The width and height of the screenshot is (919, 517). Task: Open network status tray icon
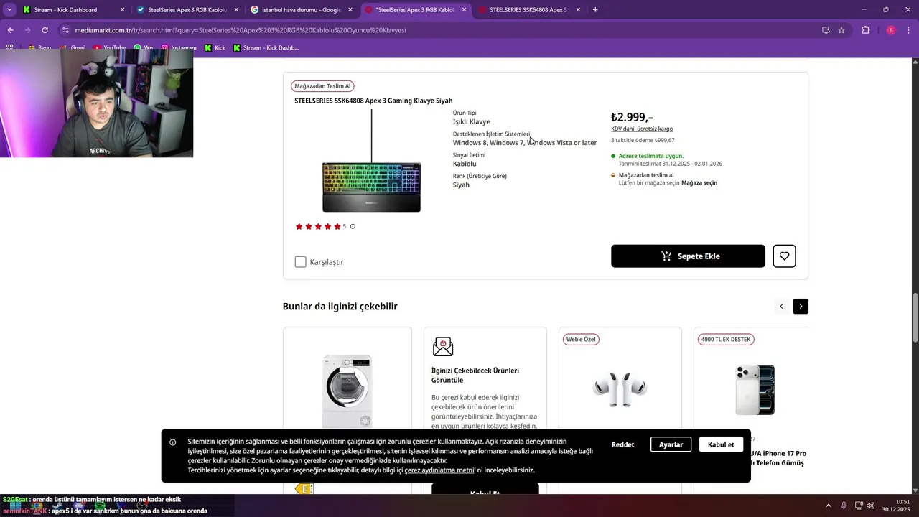click(859, 506)
